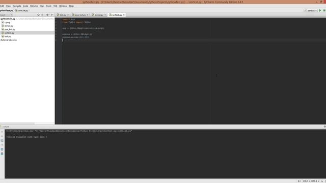Select pow_bot.py in the project tree
This screenshot has width=326, height=183.
10,29
